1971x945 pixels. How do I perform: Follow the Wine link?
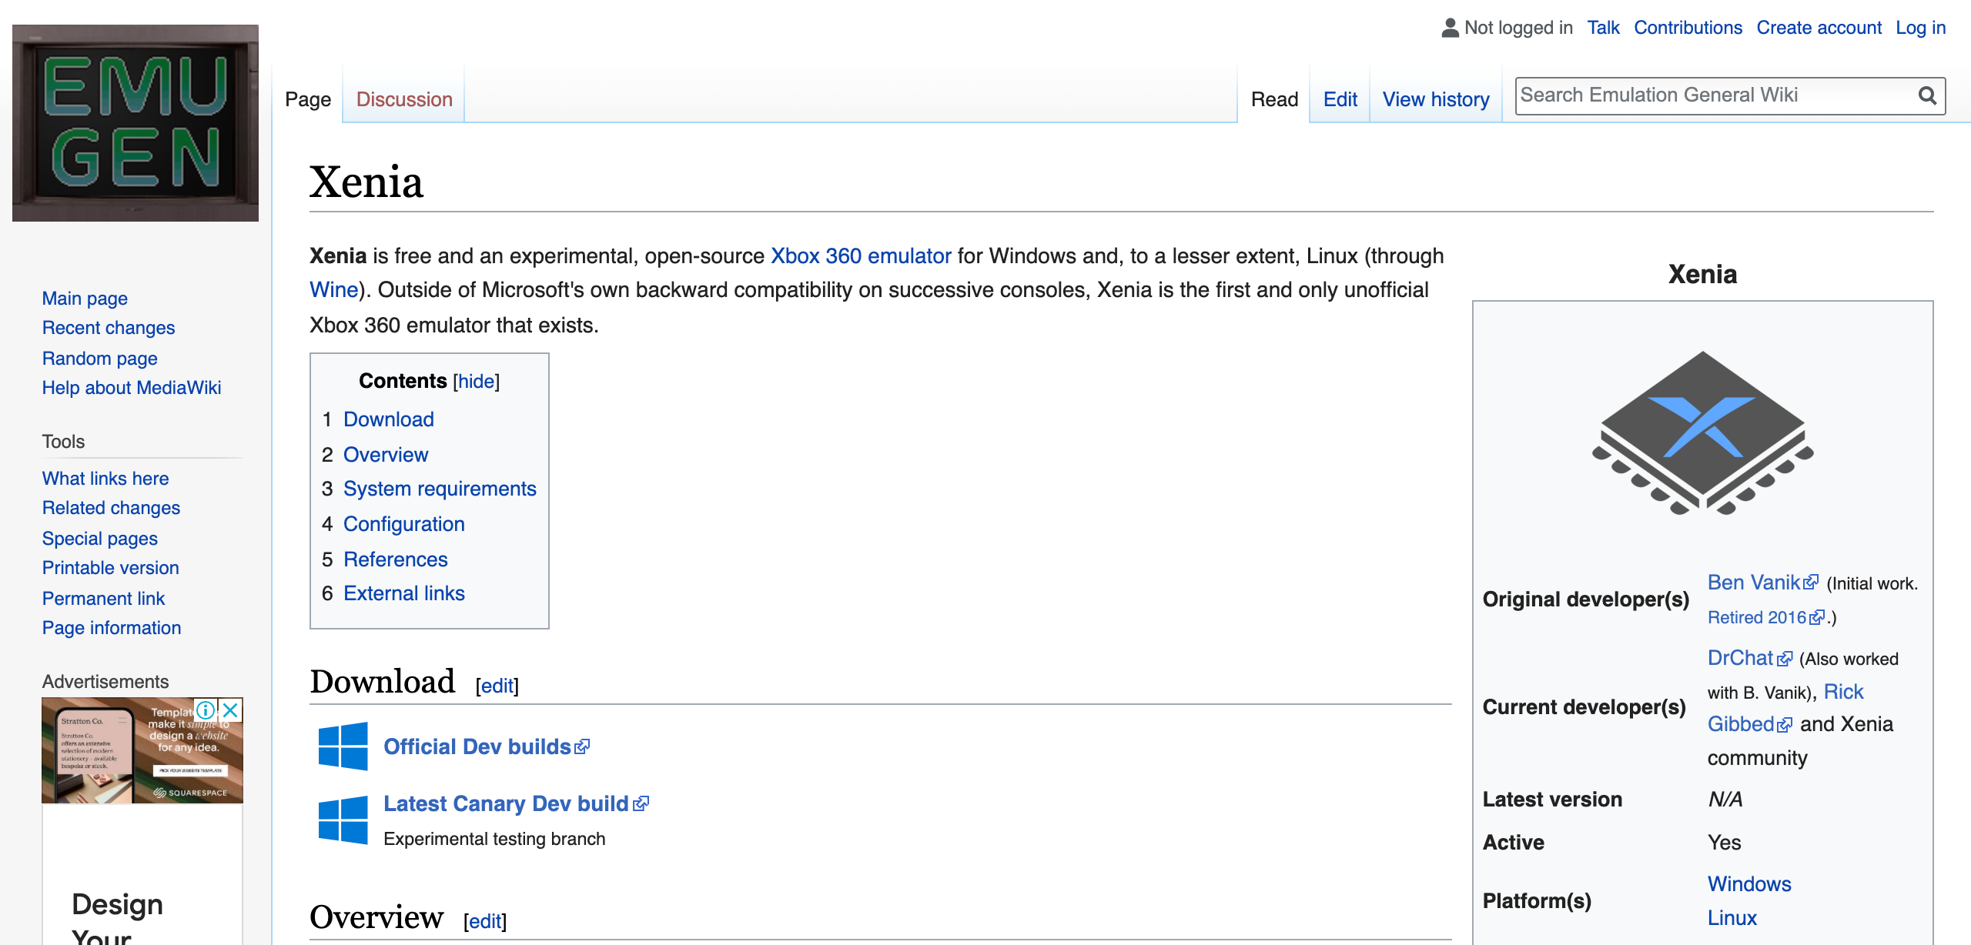click(x=333, y=290)
